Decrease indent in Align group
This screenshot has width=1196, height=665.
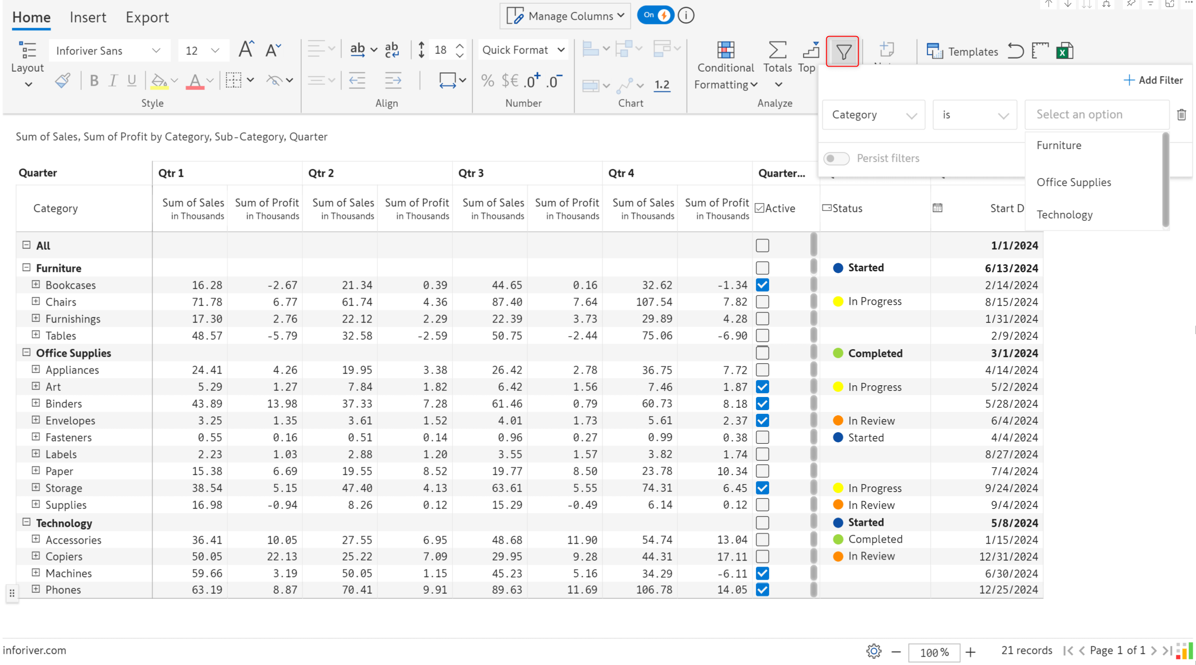pyautogui.click(x=357, y=80)
